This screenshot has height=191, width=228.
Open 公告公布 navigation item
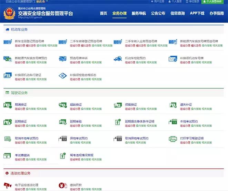point(158,13)
